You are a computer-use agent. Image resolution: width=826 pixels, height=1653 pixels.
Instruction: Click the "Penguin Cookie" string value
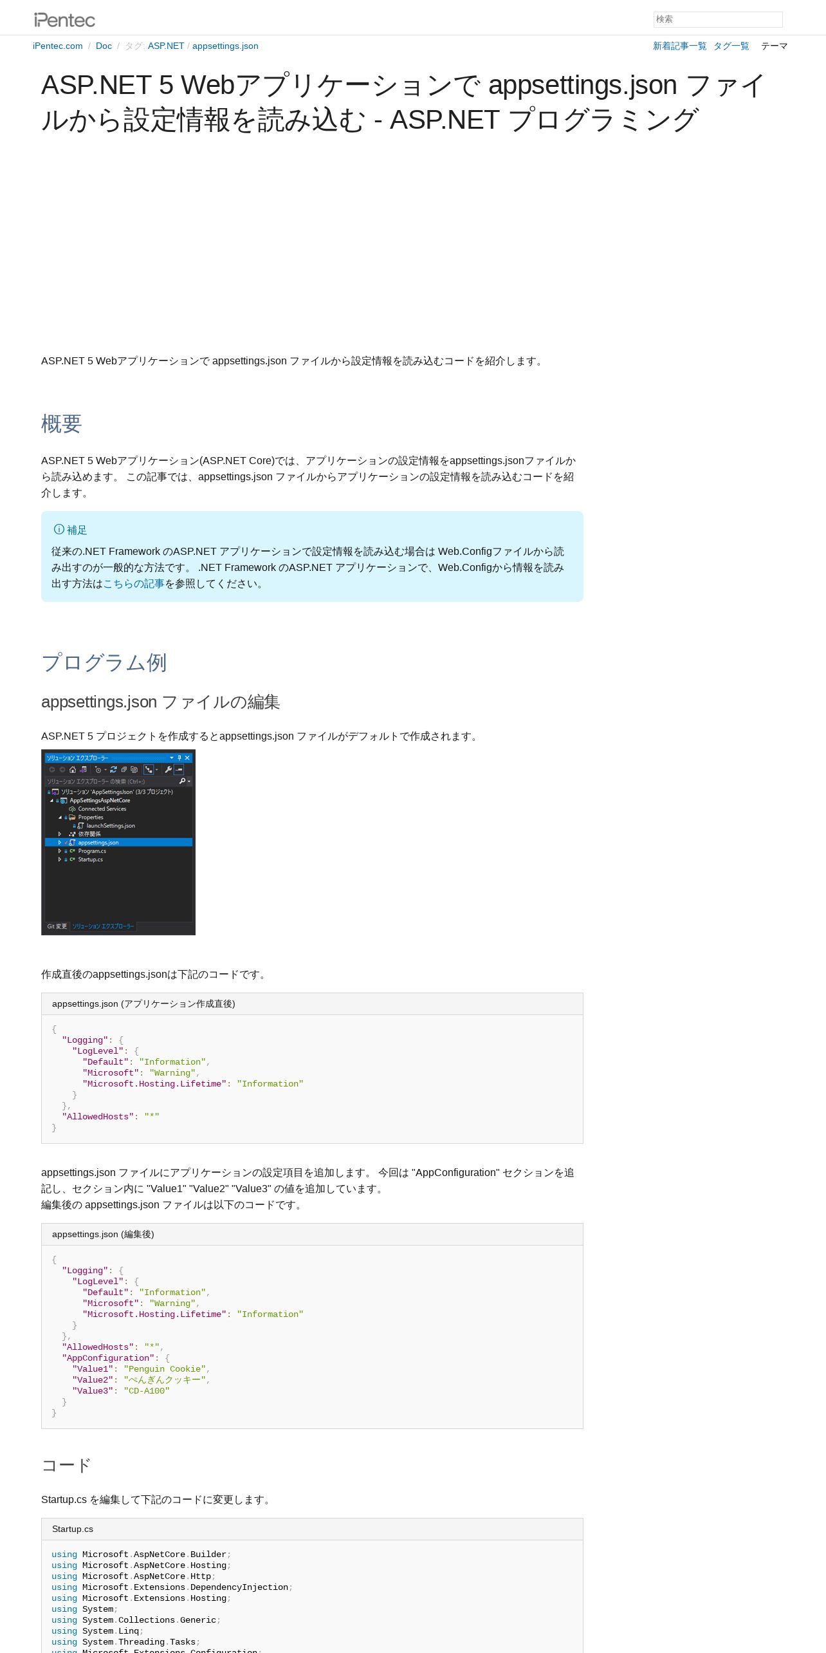pos(165,1368)
